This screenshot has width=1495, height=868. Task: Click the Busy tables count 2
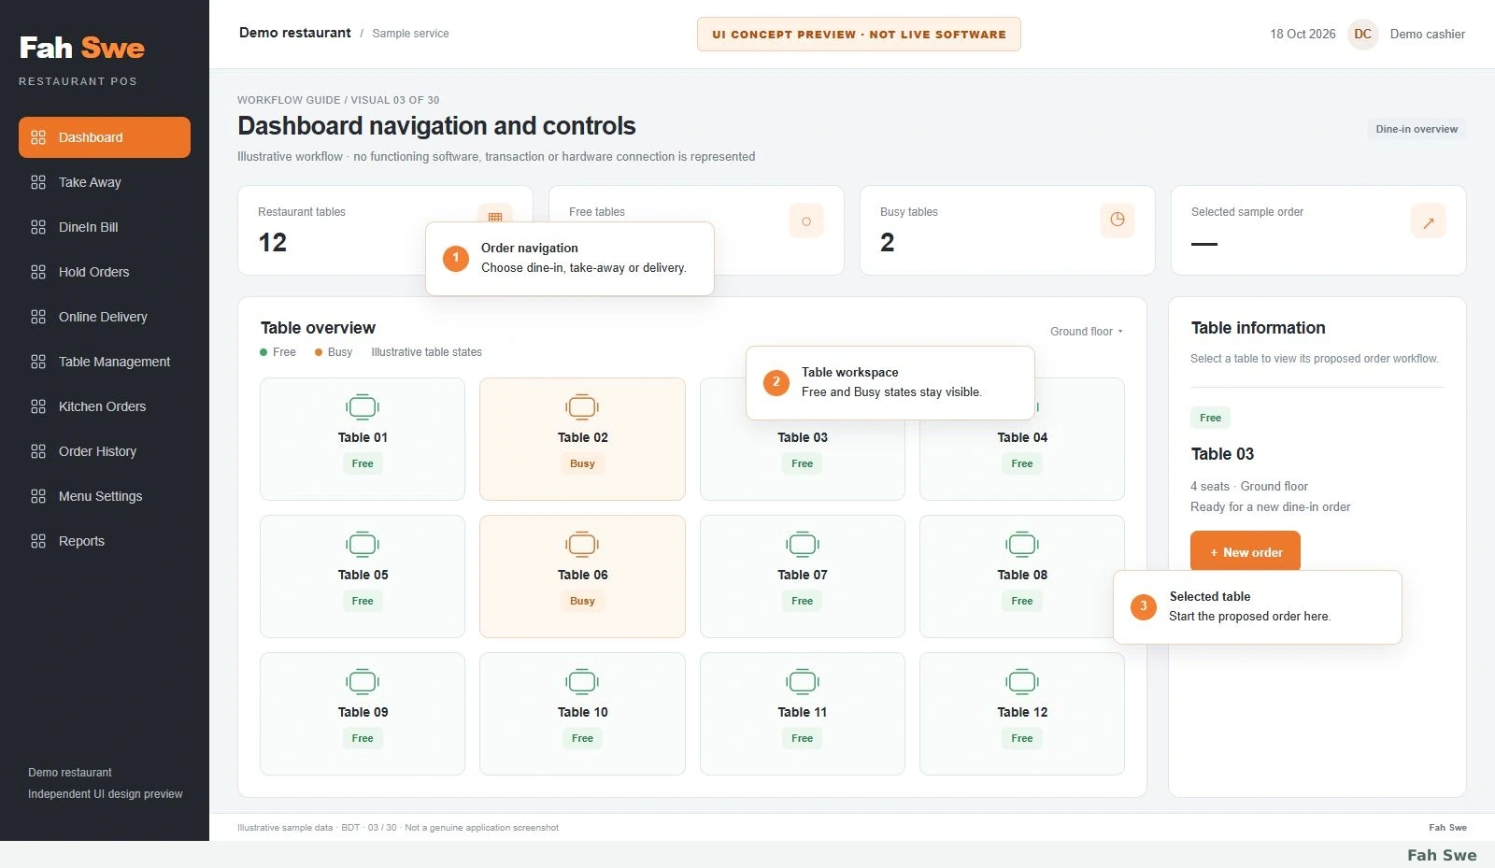tap(888, 243)
